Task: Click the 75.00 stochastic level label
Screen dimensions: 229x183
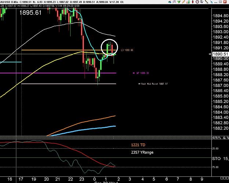Action: [215, 167]
